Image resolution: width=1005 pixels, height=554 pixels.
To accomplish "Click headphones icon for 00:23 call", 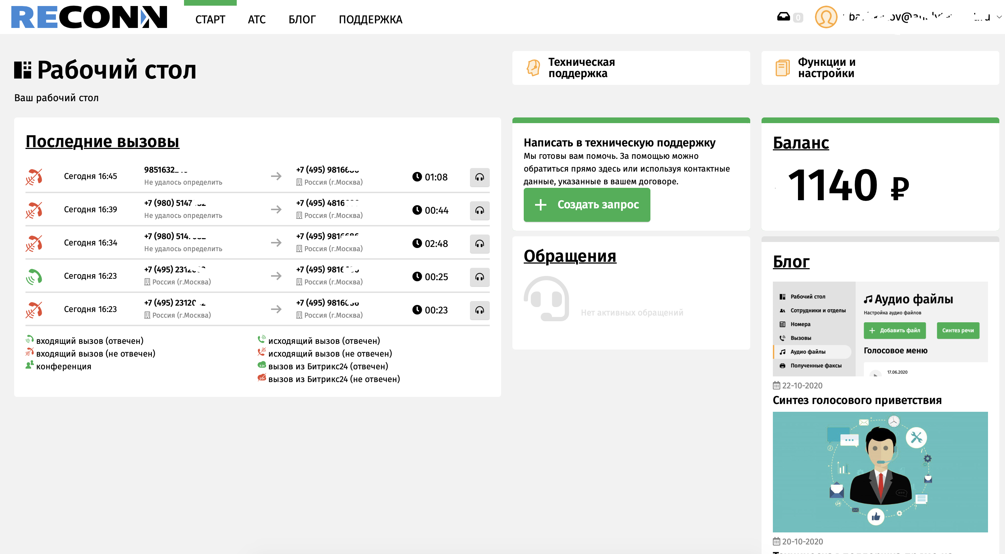I will (x=479, y=310).
